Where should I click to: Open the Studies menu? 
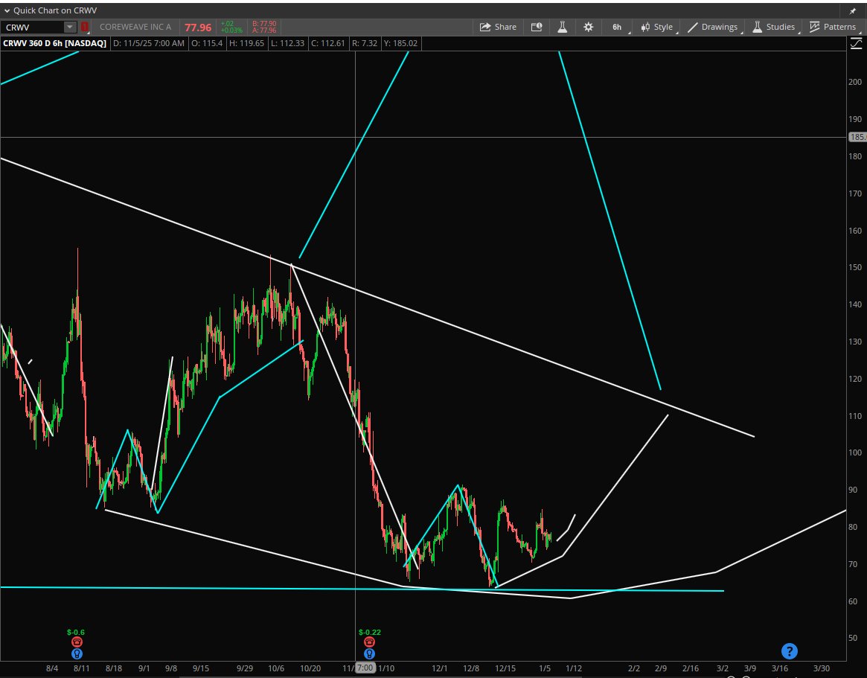(x=774, y=27)
